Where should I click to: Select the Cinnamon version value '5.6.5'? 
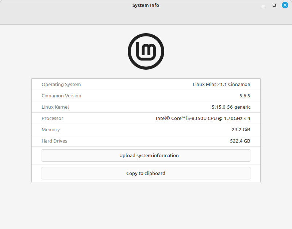pos(245,96)
